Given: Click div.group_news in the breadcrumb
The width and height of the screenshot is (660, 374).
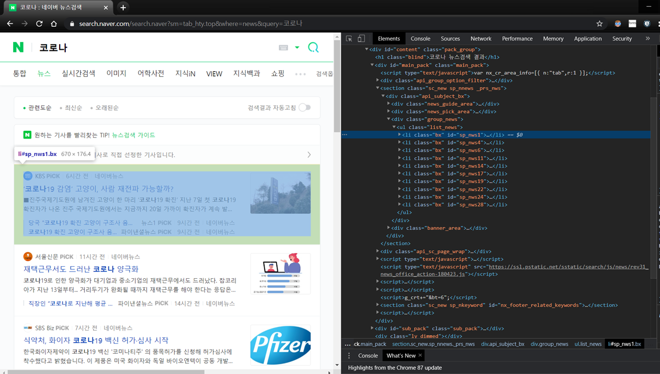Looking at the screenshot, I should coord(549,344).
